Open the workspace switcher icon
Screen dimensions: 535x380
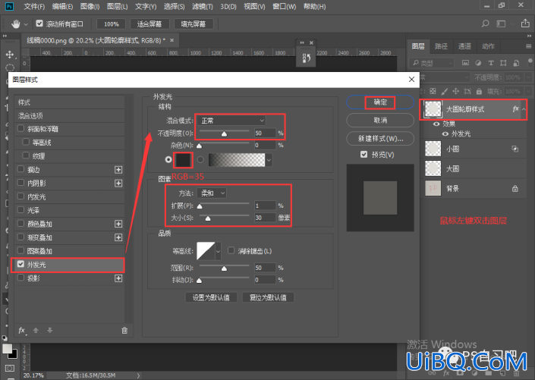[x=501, y=24]
